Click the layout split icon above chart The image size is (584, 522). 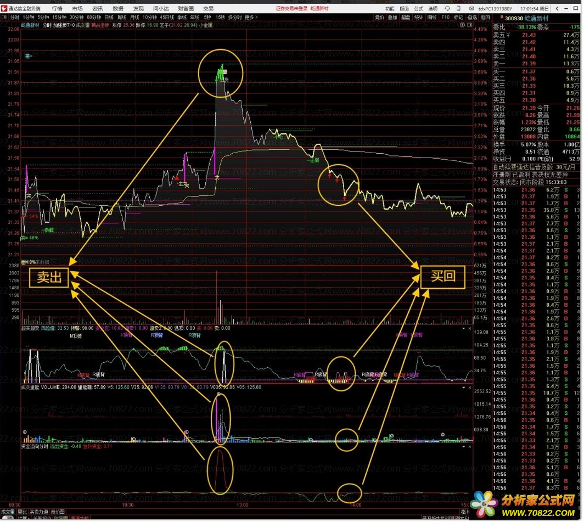click(470, 25)
